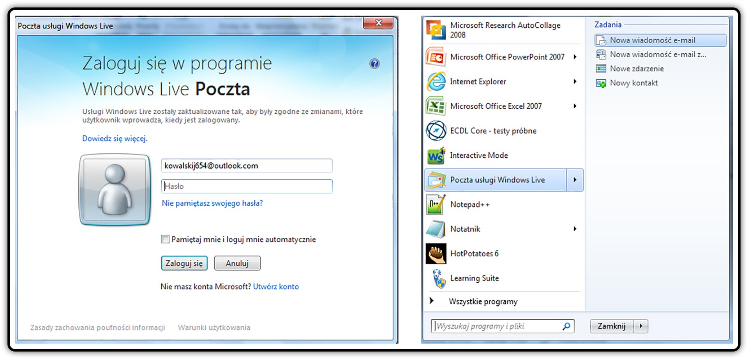The image size is (748, 359).
Task: Open the Internet Explorer menu entry
Action: click(503, 81)
